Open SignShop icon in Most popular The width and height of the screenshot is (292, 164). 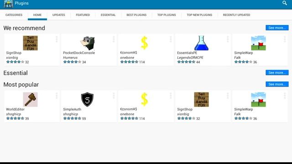202,99
